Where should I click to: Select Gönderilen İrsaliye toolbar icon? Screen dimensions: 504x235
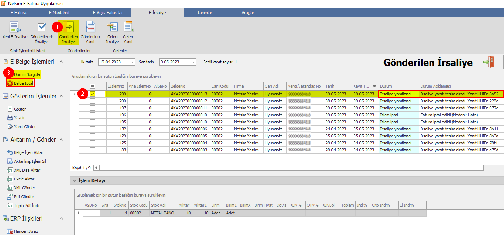point(69,33)
